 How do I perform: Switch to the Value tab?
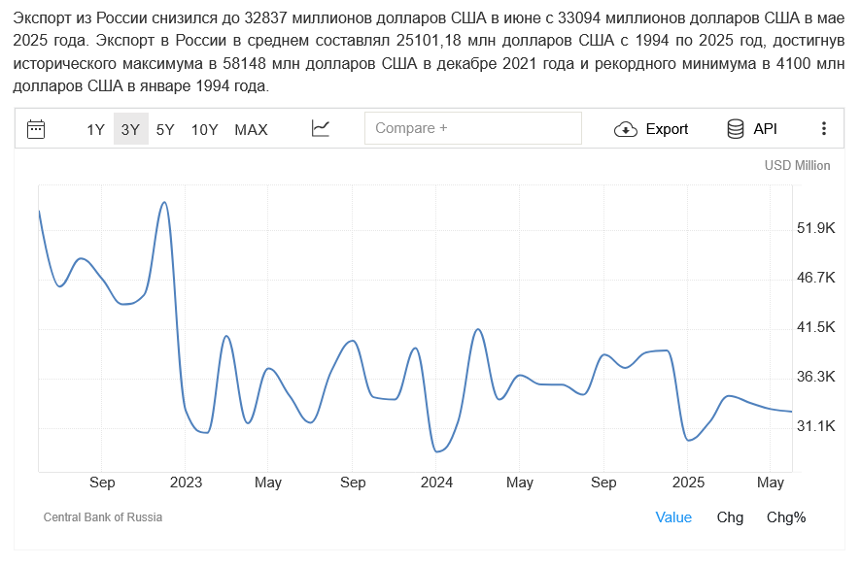[x=673, y=517]
